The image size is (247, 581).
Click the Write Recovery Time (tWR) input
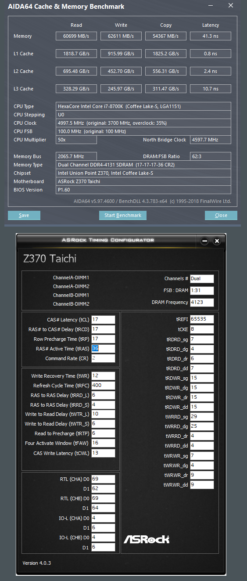(x=103, y=376)
